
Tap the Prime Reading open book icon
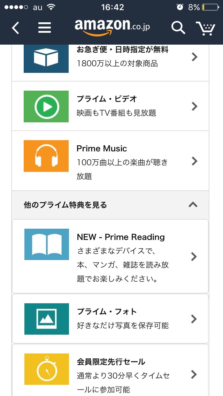coord(47,244)
